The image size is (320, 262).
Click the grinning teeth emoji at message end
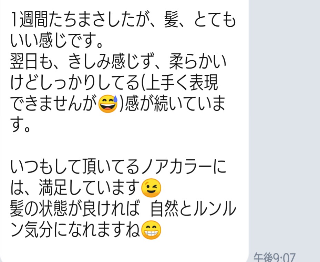click(151, 230)
